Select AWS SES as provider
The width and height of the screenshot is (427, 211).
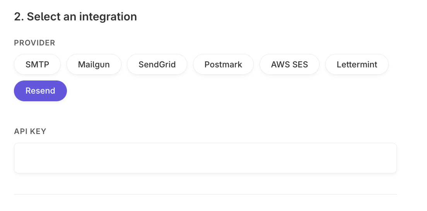(x=289, y=64)
